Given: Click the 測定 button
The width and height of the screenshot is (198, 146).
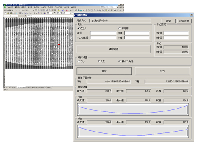Looking at the screenshot, I should pyautogui.click(x=104, y=71).
